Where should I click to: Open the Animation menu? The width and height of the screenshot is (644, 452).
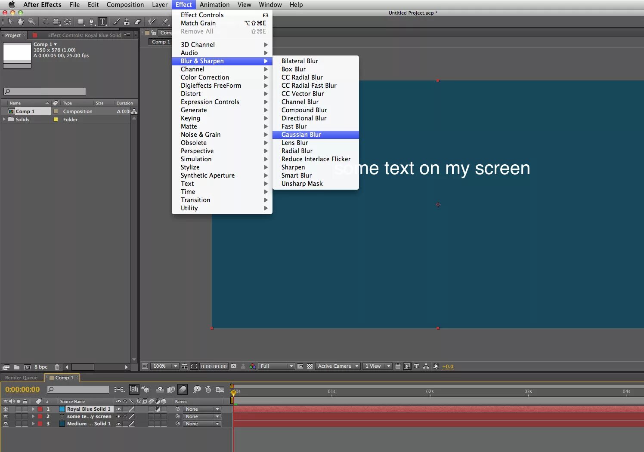click(x=214, y=5)
